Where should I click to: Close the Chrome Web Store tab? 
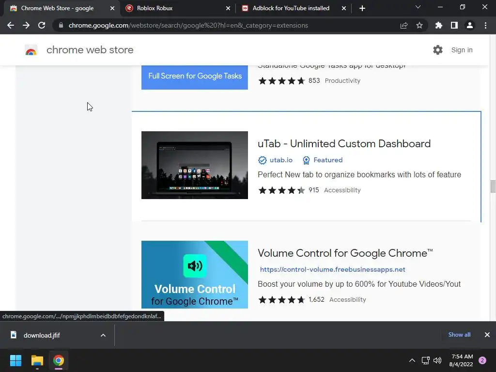tap(112, 8)
